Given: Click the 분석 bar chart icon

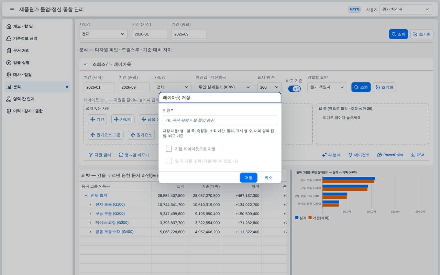Looking at the screenshot, I should (9, 87).
